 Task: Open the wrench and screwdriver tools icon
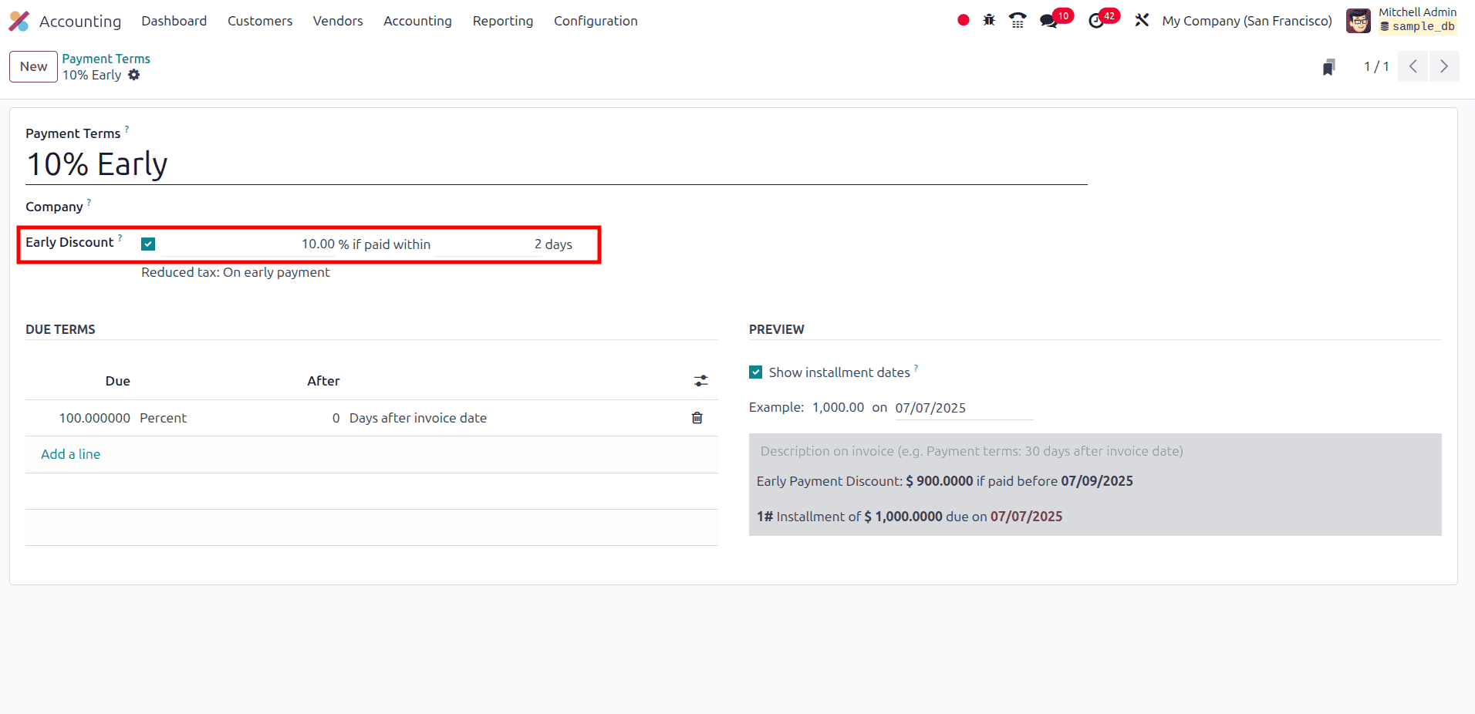click(x=1142, y=20)
